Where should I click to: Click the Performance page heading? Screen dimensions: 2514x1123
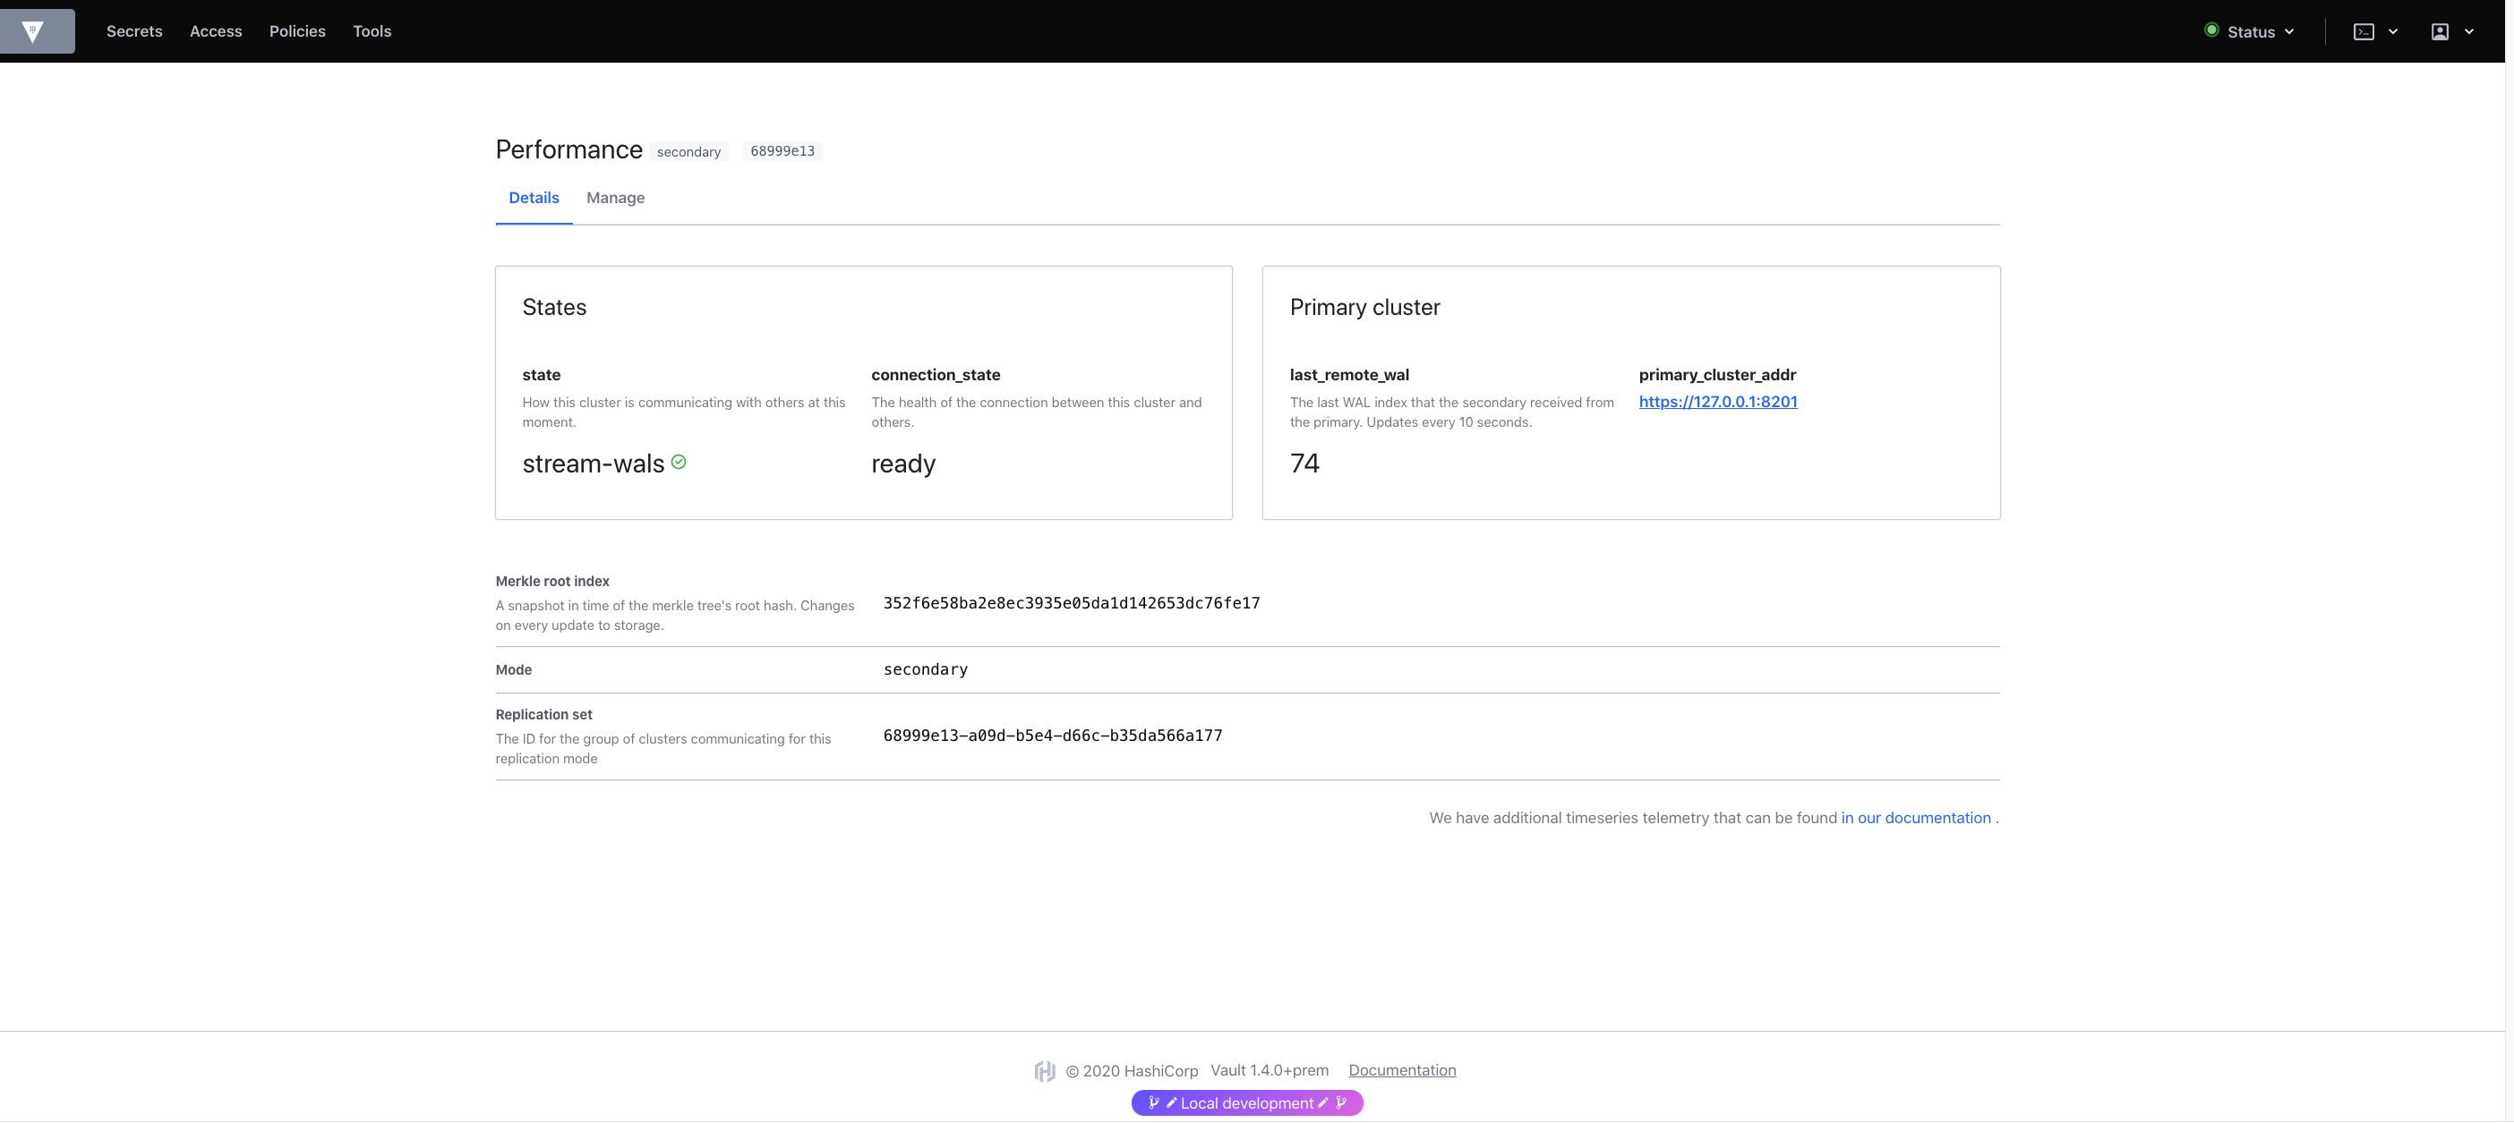(x=569, y=150)
